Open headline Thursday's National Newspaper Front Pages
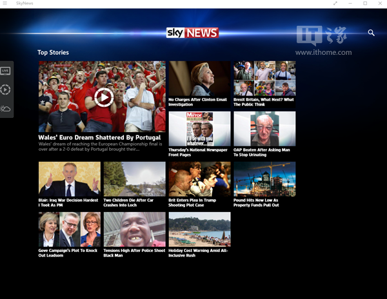 [x=198, y=152]
